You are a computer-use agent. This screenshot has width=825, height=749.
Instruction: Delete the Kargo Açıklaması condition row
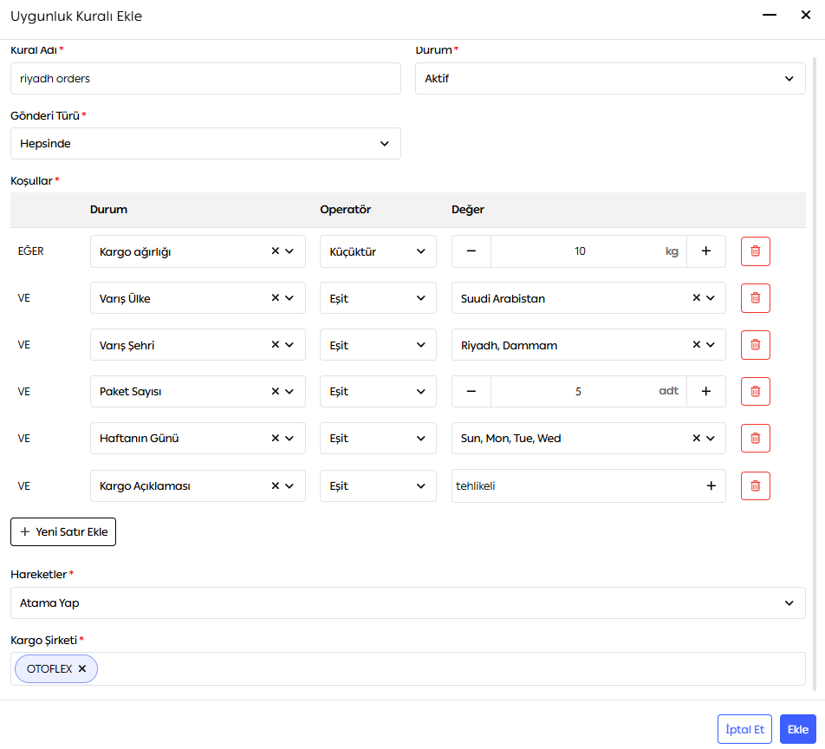pyautogui.click(x=755, y=485)
